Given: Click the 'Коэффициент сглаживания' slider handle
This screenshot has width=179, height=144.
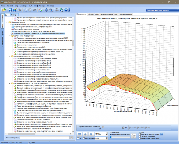Looking at the screenshot, I should 111,138.
